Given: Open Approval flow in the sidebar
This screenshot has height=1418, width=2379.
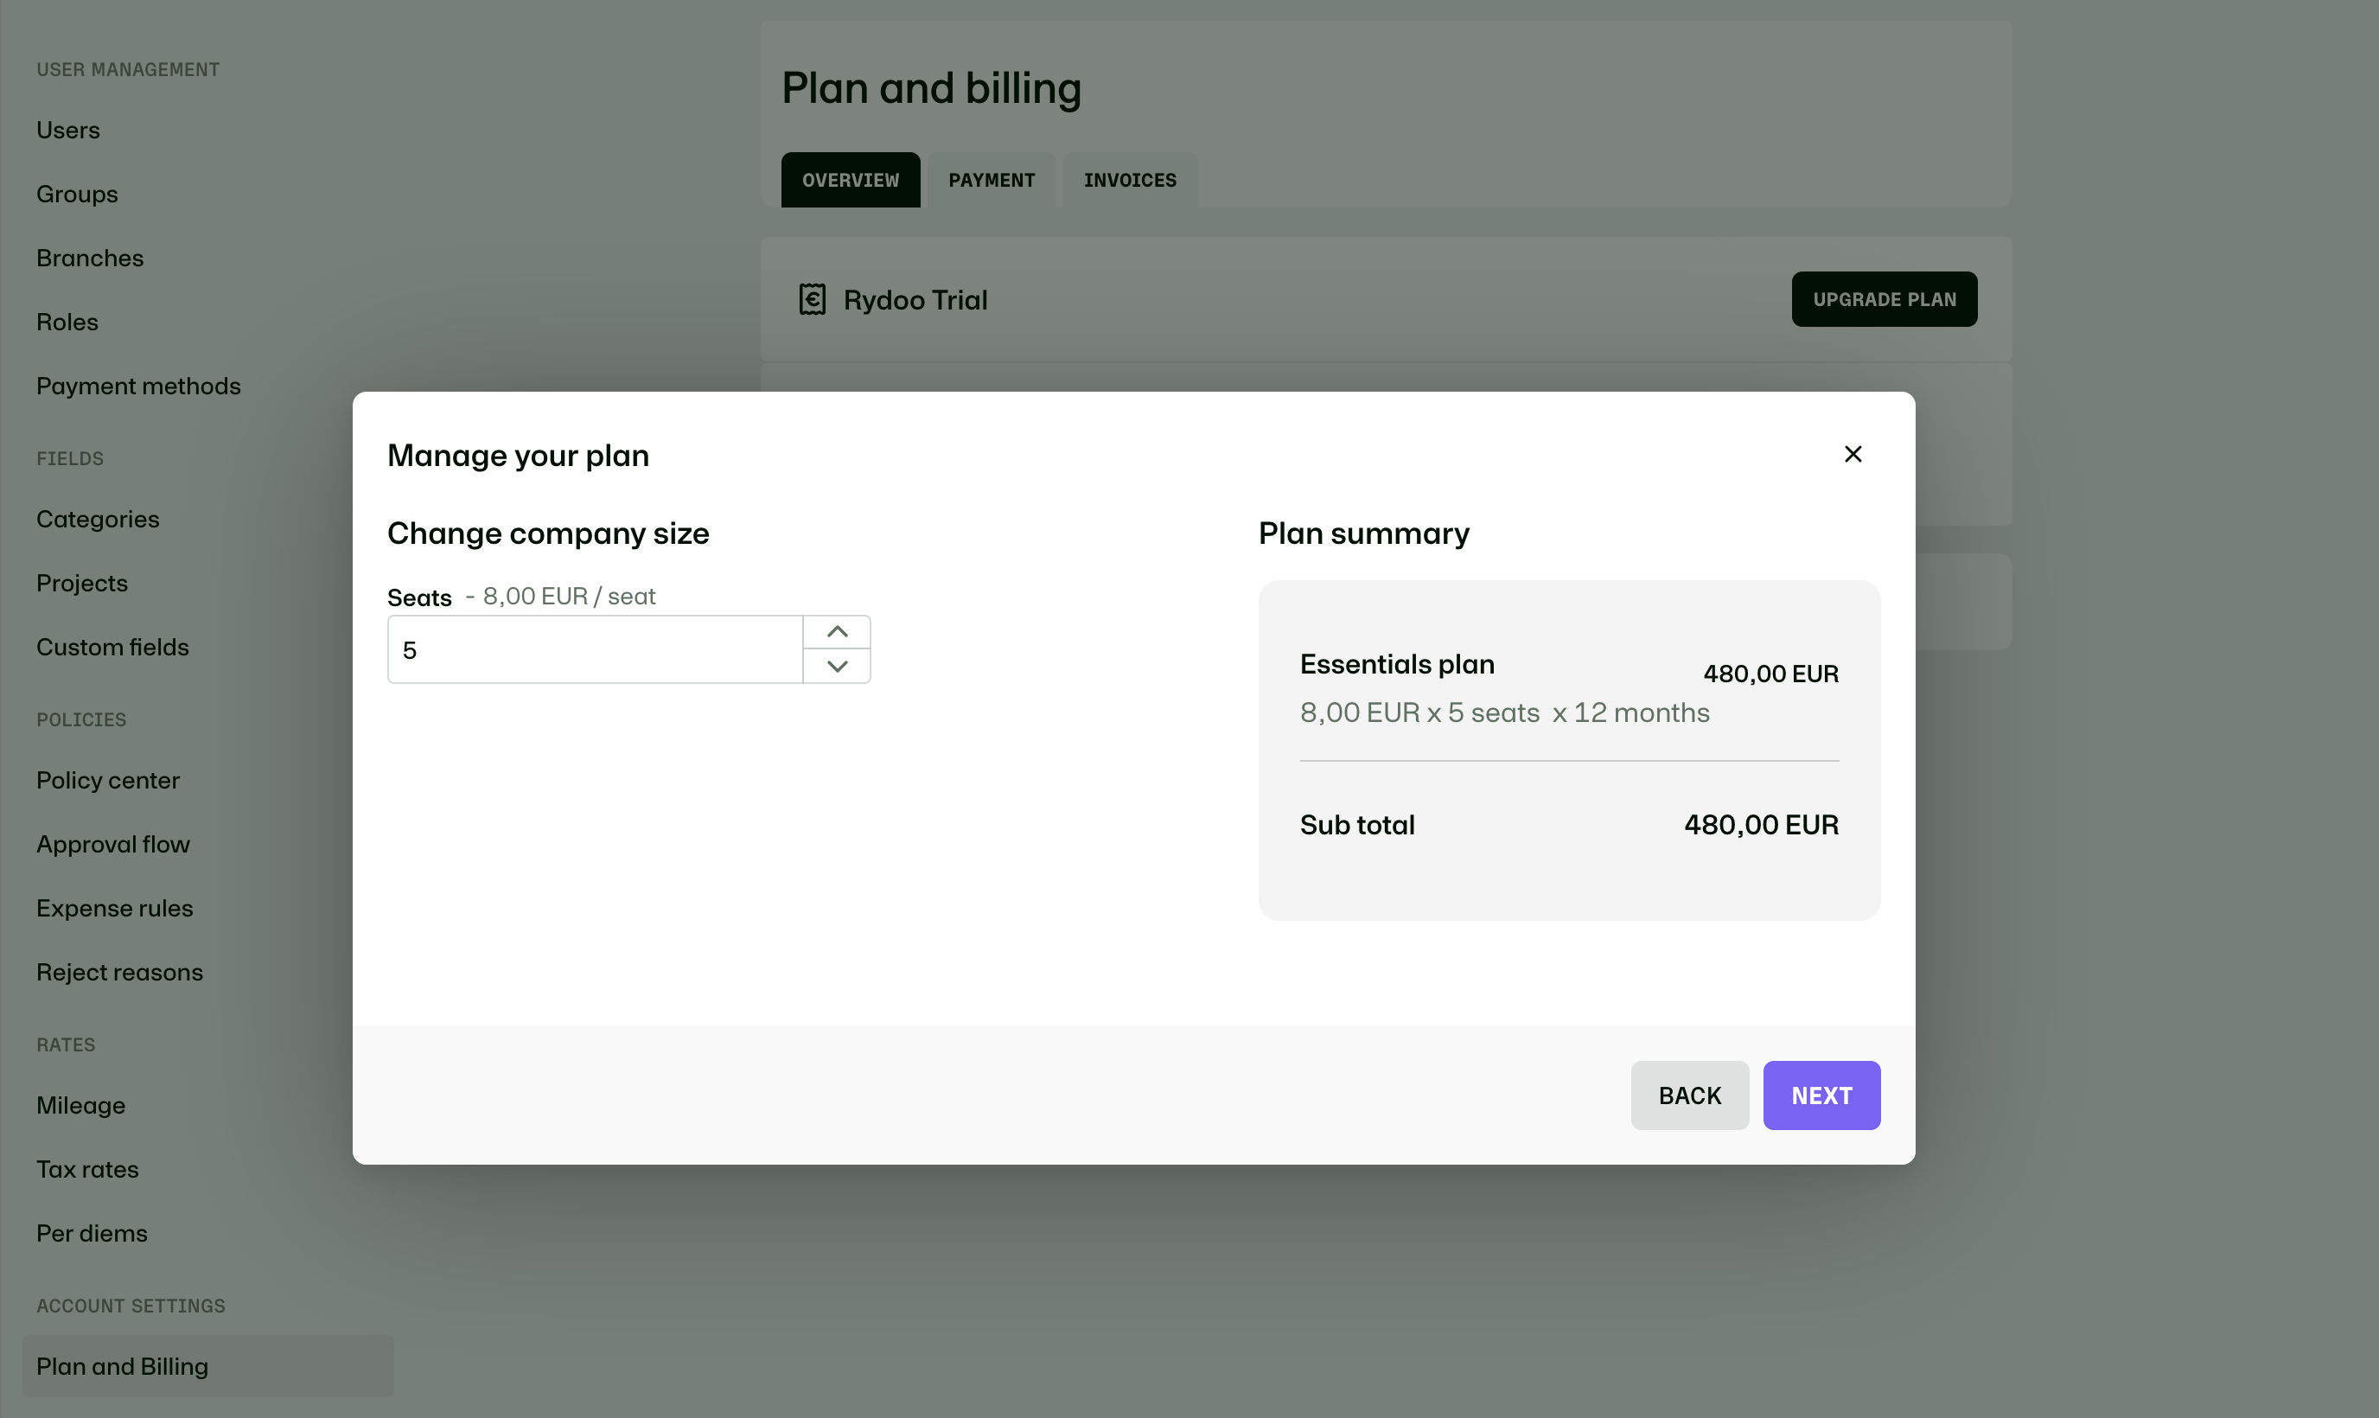Looking at the screenshot, I should tap(112, 844).
